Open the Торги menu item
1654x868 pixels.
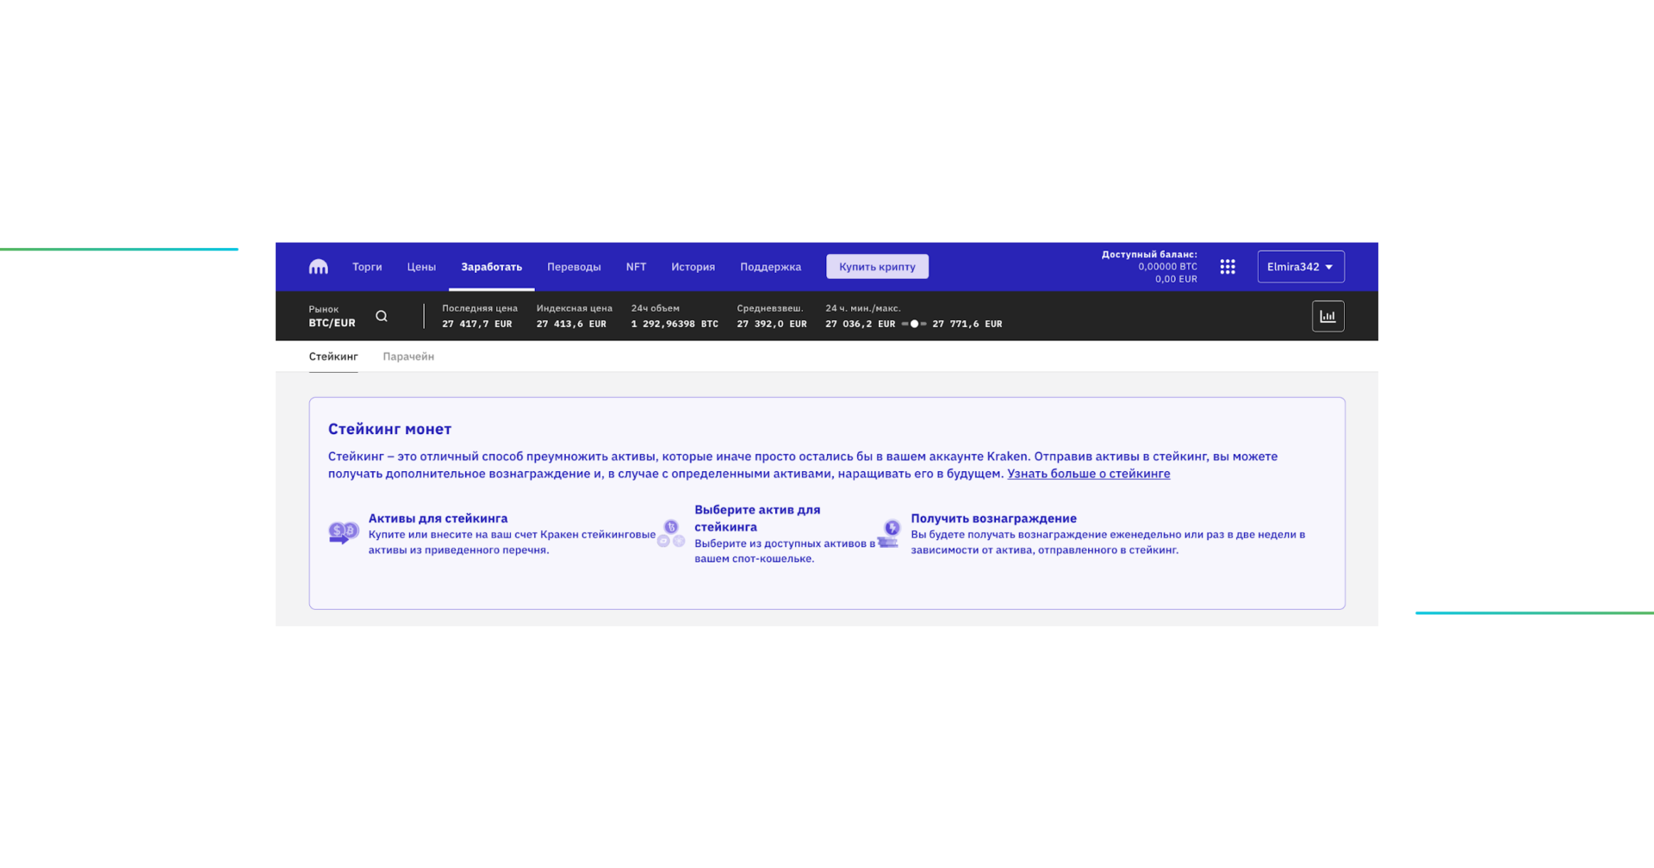[x=367, y=267]
